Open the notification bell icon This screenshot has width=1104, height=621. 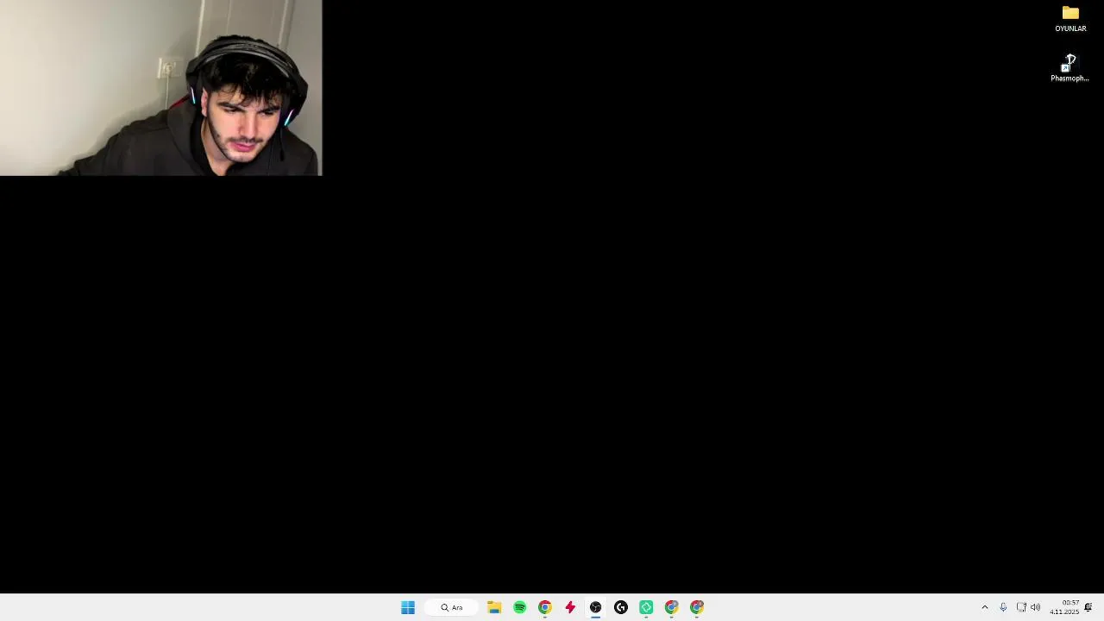(x=1088, y=607)
